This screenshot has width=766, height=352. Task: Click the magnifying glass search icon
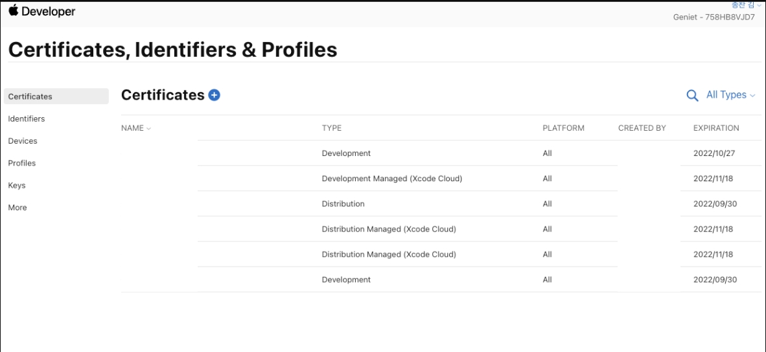(x=692, y=96)
